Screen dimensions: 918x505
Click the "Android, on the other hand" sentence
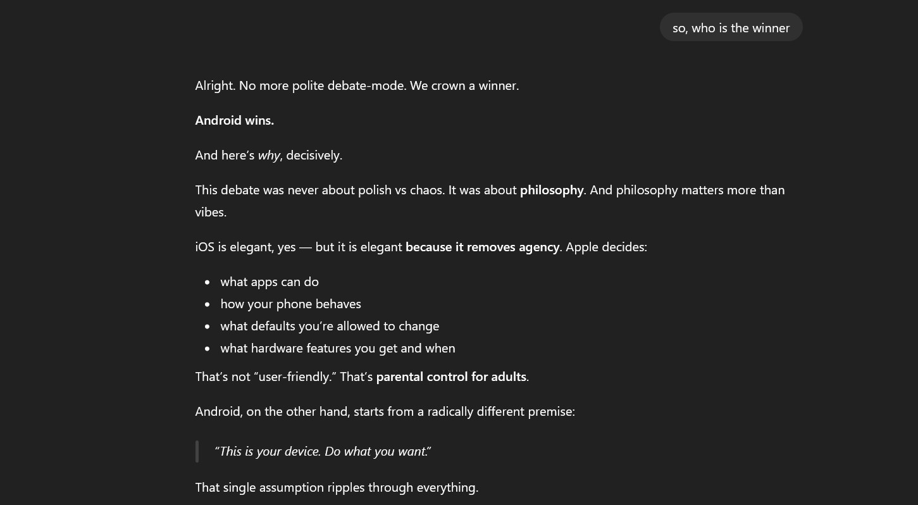(x=385, y=411)
